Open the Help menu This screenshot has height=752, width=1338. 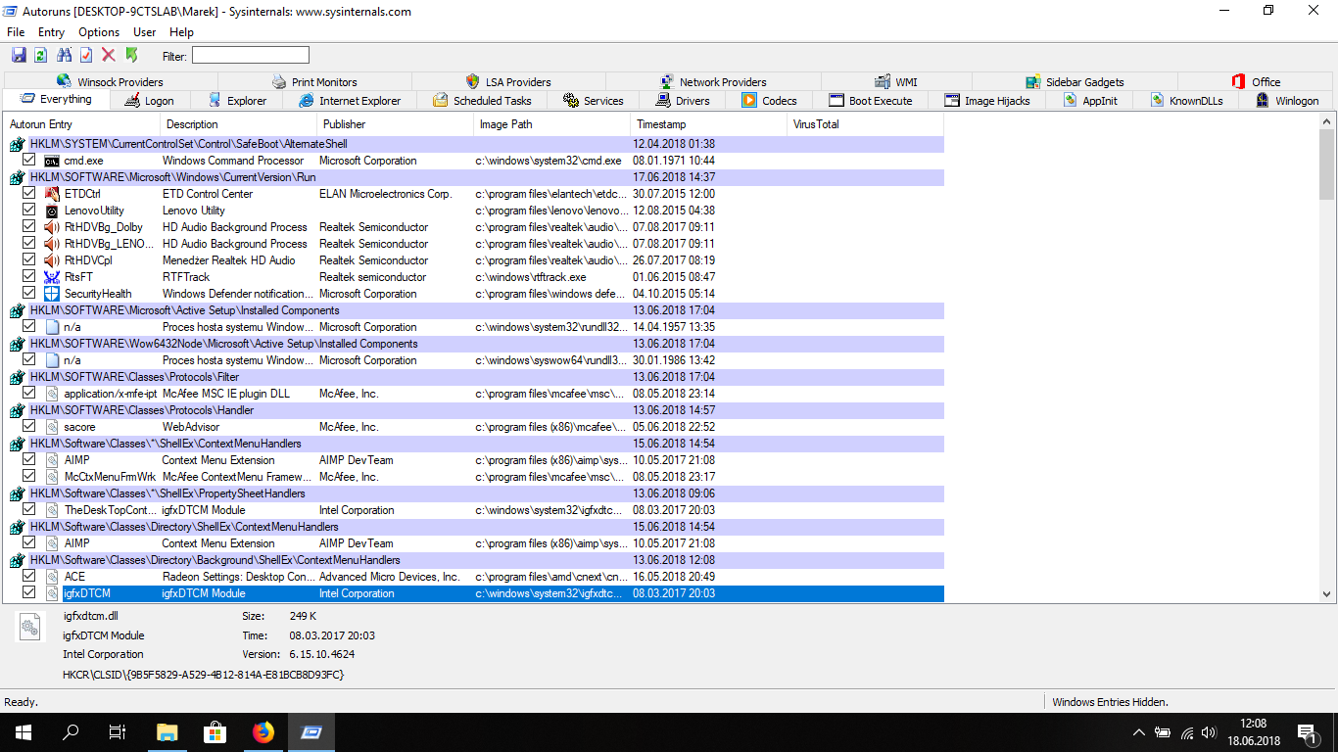(x=181, y=32)
